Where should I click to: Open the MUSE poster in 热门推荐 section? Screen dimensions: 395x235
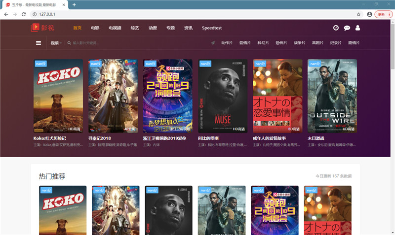(x=169, y=210)
